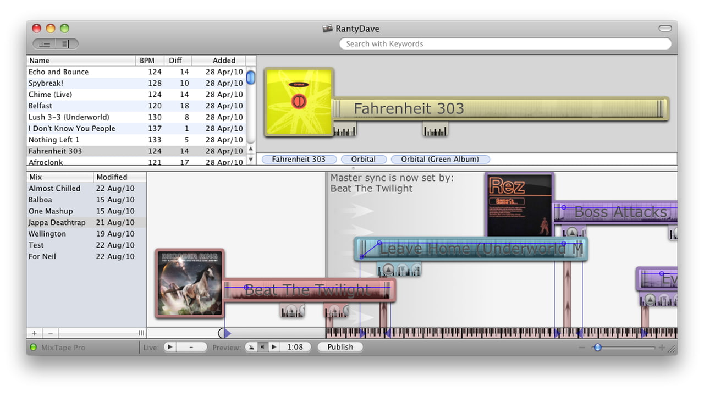The width and height of the screenshot is (704, 396).
Task: Sort tracks by Name column
Action: click(x=81, y=61)
